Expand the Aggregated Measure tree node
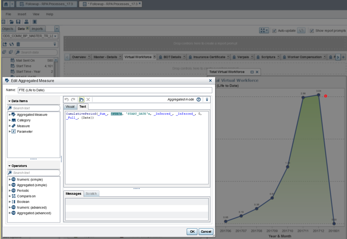Viewport: 347px width, 239px height. 10,114
